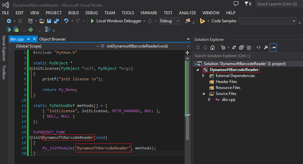Open the Server Explorer side panel
The width and height of the screenshot is (303, 164).
(4, 48)
